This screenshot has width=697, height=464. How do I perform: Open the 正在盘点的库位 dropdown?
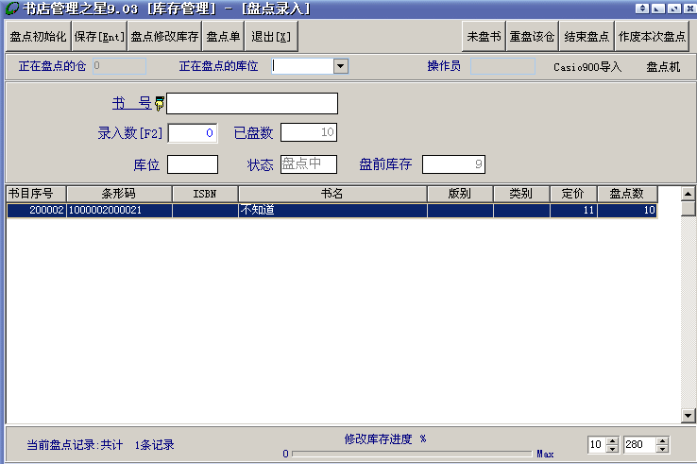tap(341, 67)
